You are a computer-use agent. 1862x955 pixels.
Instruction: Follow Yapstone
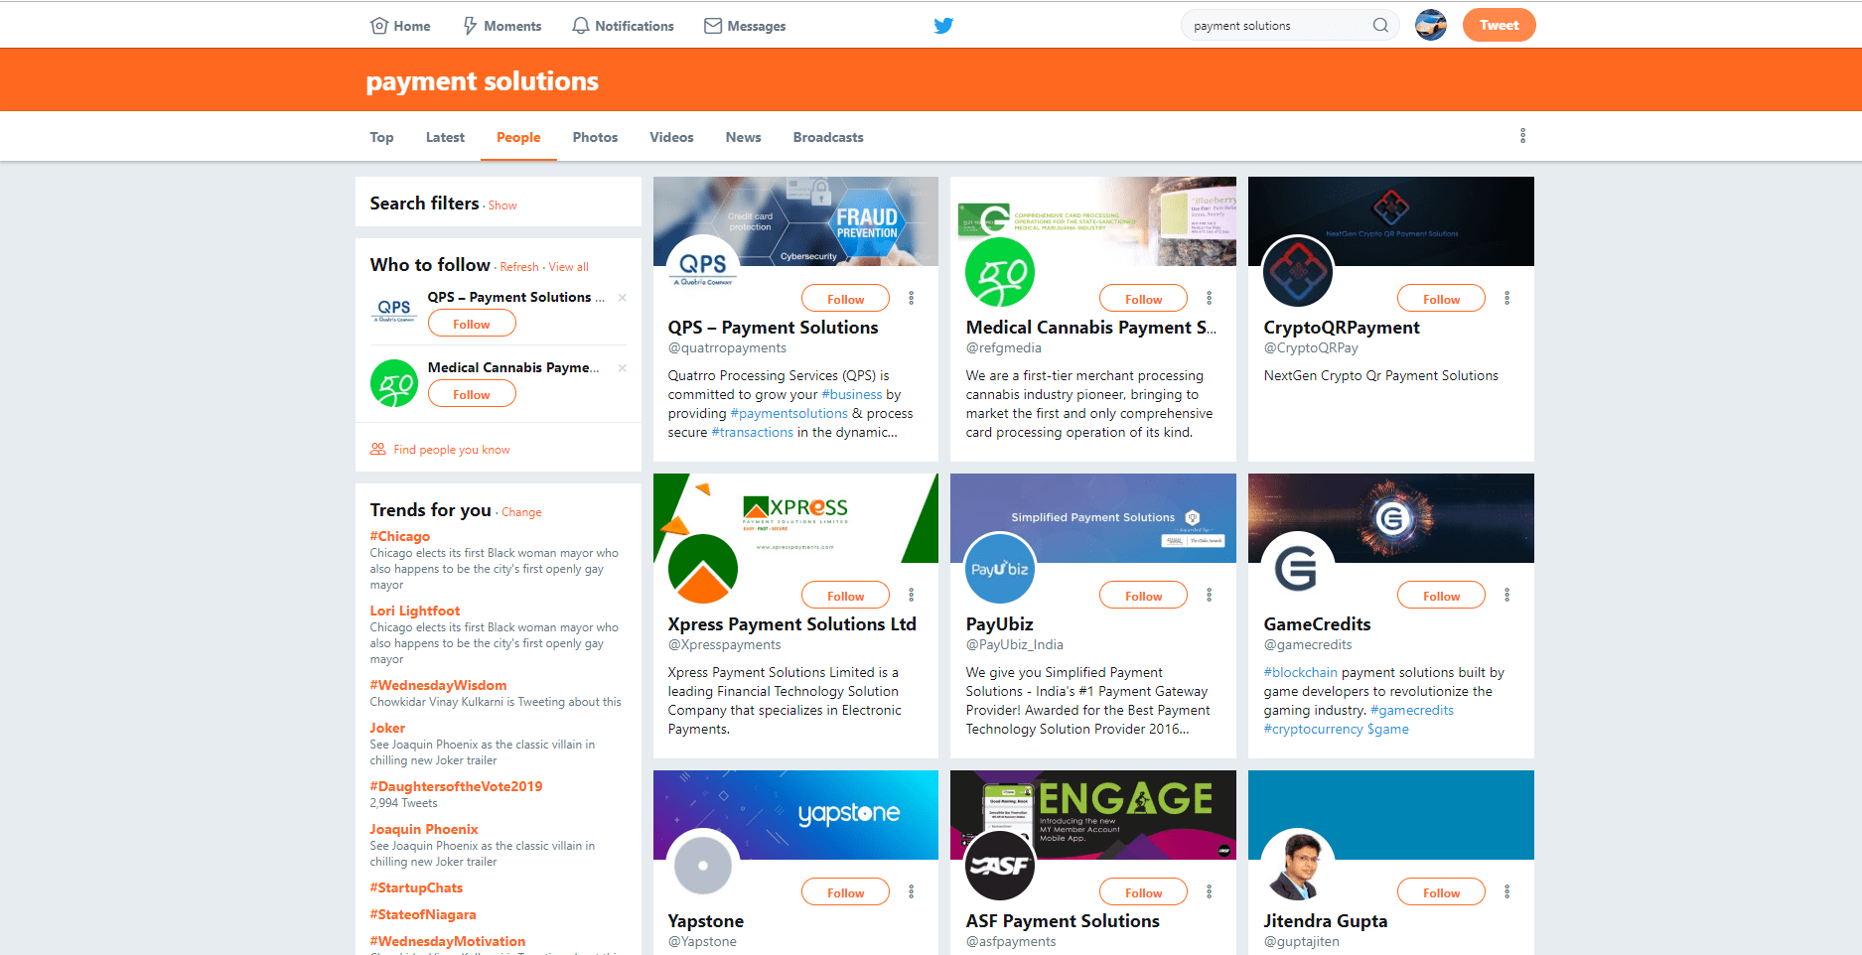[845, 892]
